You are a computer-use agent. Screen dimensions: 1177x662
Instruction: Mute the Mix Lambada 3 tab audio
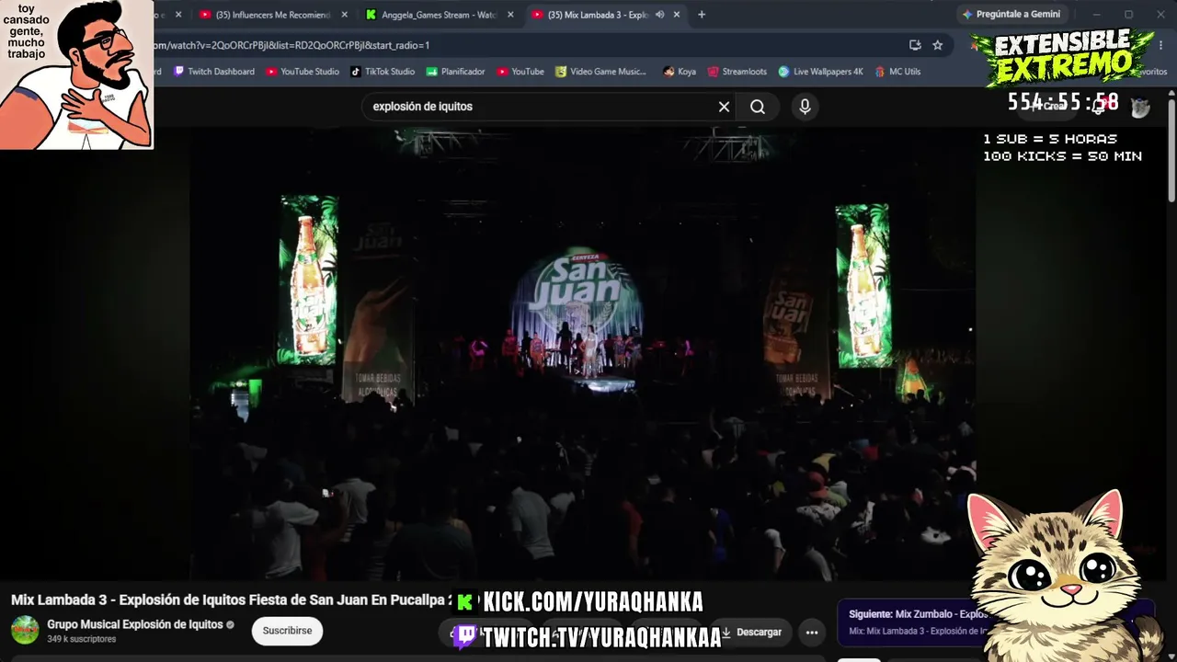[x=659, y=15]
